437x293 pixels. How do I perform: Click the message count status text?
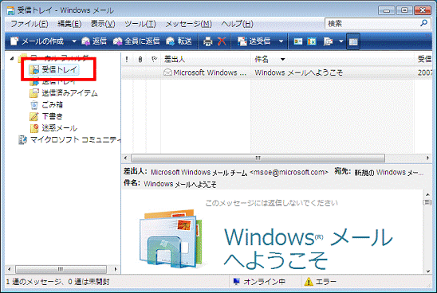(x=57, y=282)
